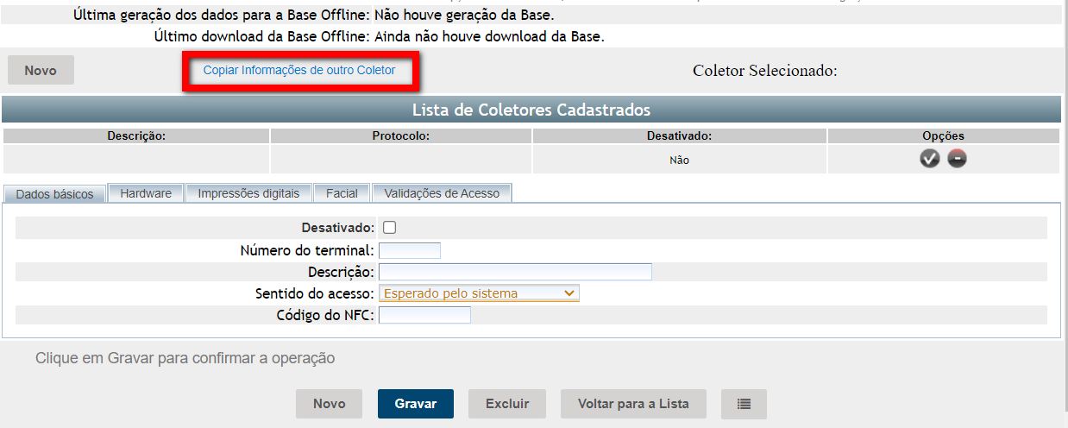
Task: Open the Impressões digitais tab
Action: point(248,193)
